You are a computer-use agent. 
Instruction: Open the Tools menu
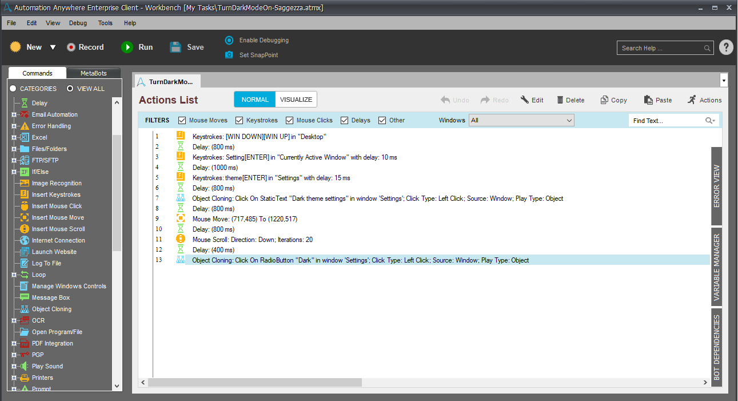(x=105, y=23)
